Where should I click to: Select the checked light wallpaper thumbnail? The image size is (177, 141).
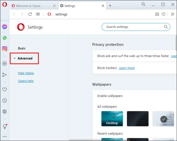tap(163, 118)
